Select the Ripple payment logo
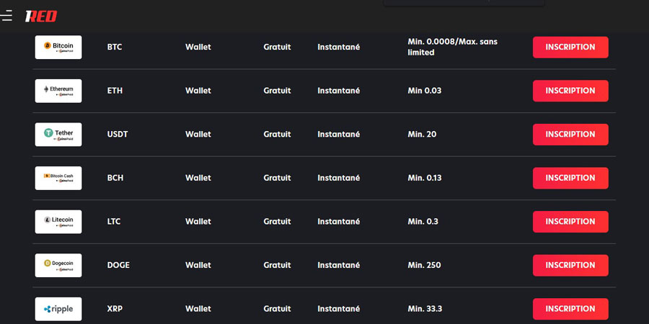 [58, 309]
